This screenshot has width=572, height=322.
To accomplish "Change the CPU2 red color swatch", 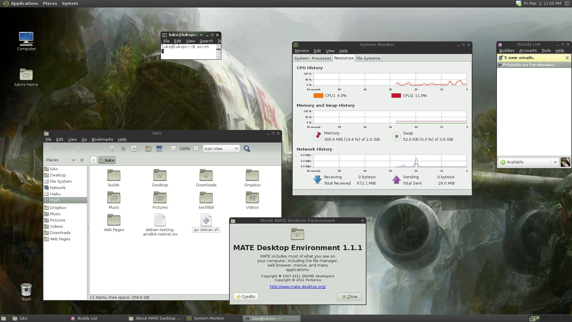I will 396,96.
